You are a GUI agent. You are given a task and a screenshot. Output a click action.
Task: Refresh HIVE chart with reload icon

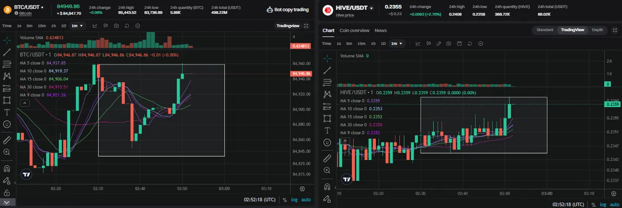[470, 43]
